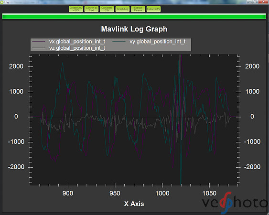Image resolution: width=269 pixels, height=215 pixels.
Task: Click the Extract WPs button
Action: (x=153, y=9)
